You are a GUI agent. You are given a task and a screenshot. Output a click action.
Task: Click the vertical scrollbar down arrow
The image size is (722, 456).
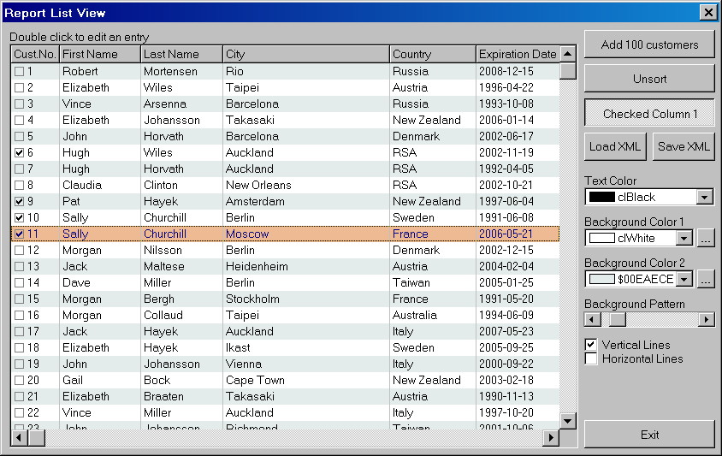click(568, 420)
